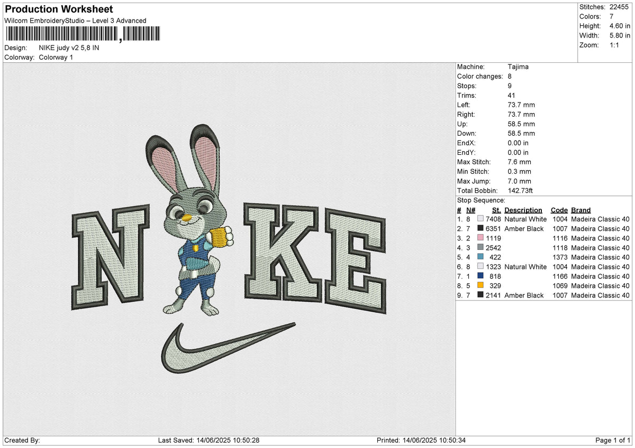The height and width of the screenshot is (448, 635).
Task: Click the orange swatch for code 1069
Action: click(480, 285)
